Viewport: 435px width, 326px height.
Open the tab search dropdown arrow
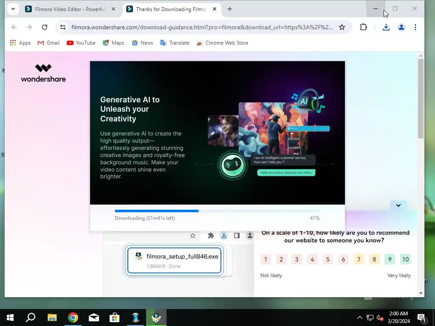(13, 9)
